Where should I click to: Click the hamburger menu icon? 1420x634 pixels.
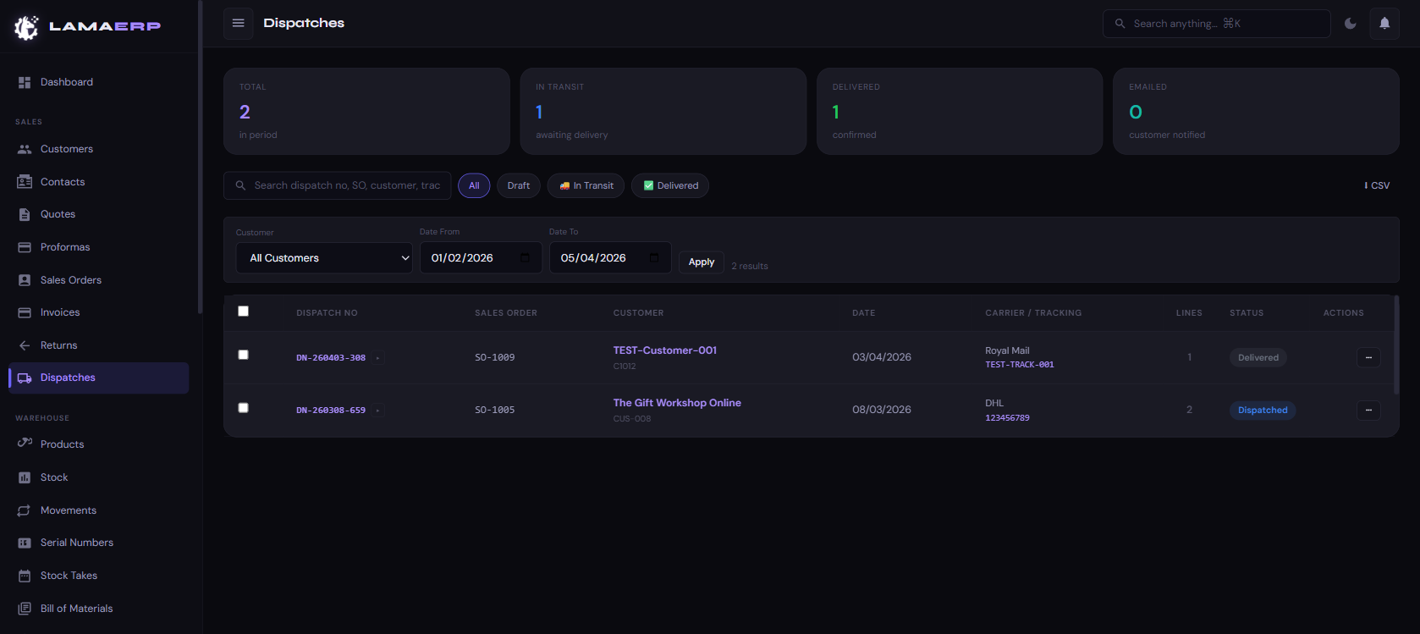pos(239,23)
